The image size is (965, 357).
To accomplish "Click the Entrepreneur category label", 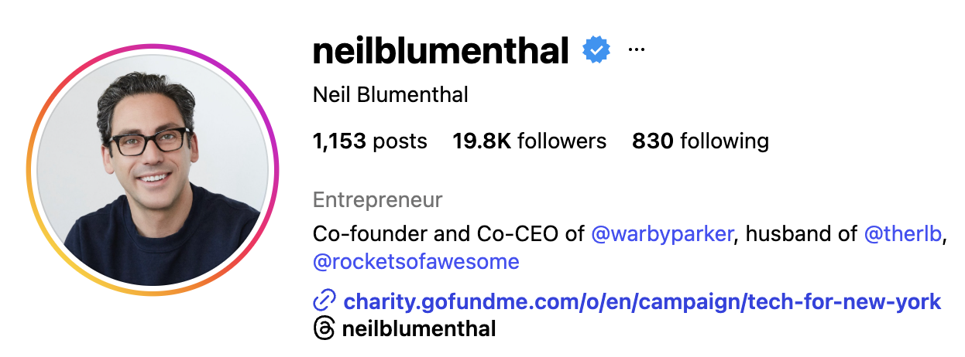I will tap(378, 200).
